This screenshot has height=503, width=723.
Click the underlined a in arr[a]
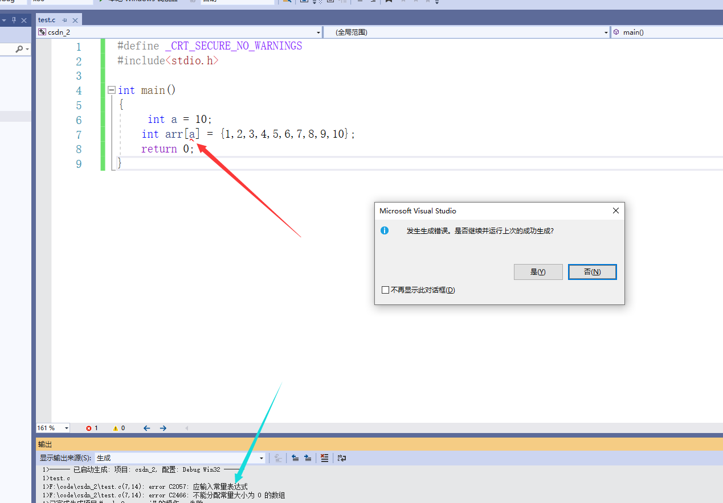pos(192,135)
